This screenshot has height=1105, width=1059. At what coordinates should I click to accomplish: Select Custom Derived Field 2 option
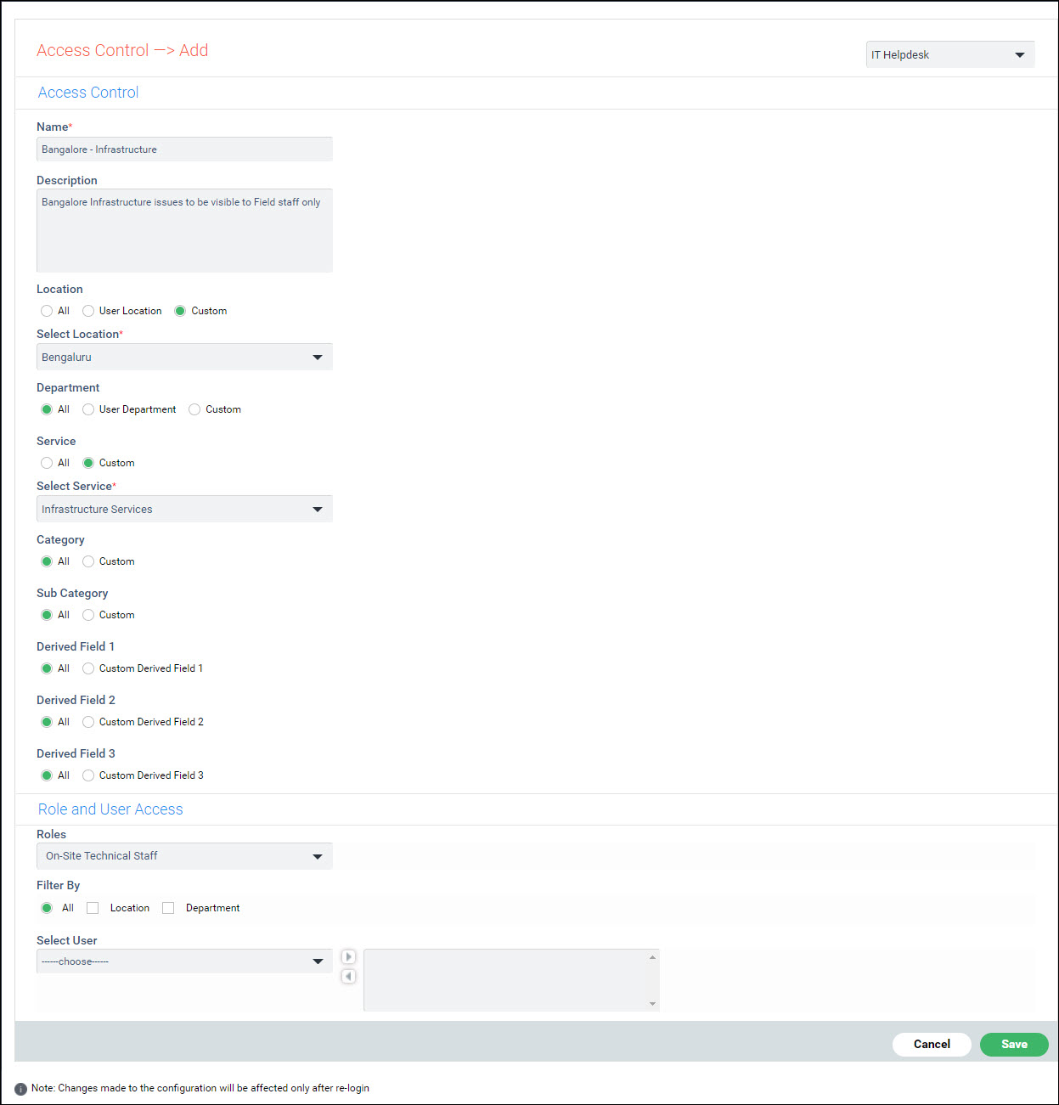pyautogui.click(x=88, y=721)
